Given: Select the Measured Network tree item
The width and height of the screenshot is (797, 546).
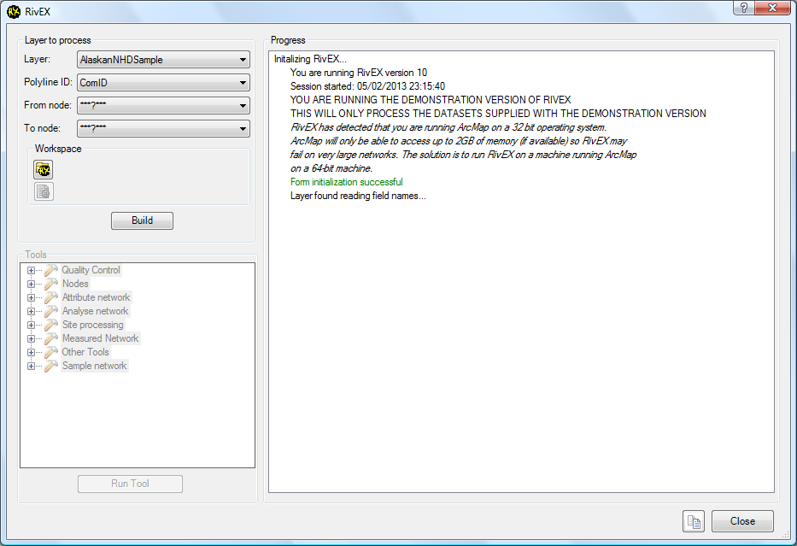Looking at the screenshot, I should (100, 338).
